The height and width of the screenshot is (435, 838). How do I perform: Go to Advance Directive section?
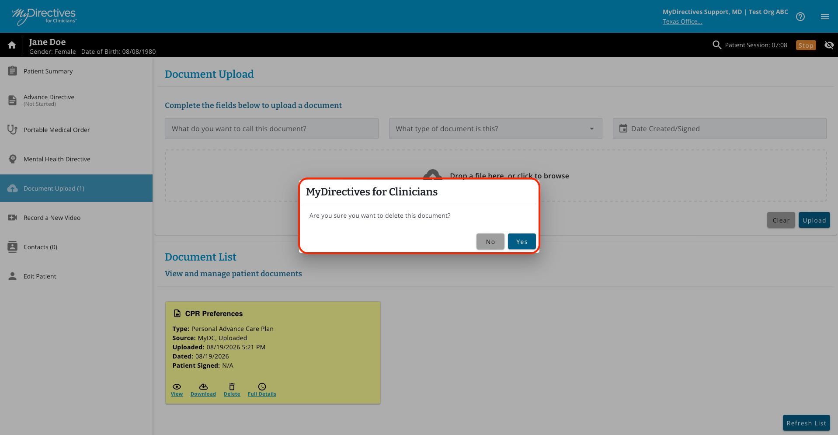[76, 101]
